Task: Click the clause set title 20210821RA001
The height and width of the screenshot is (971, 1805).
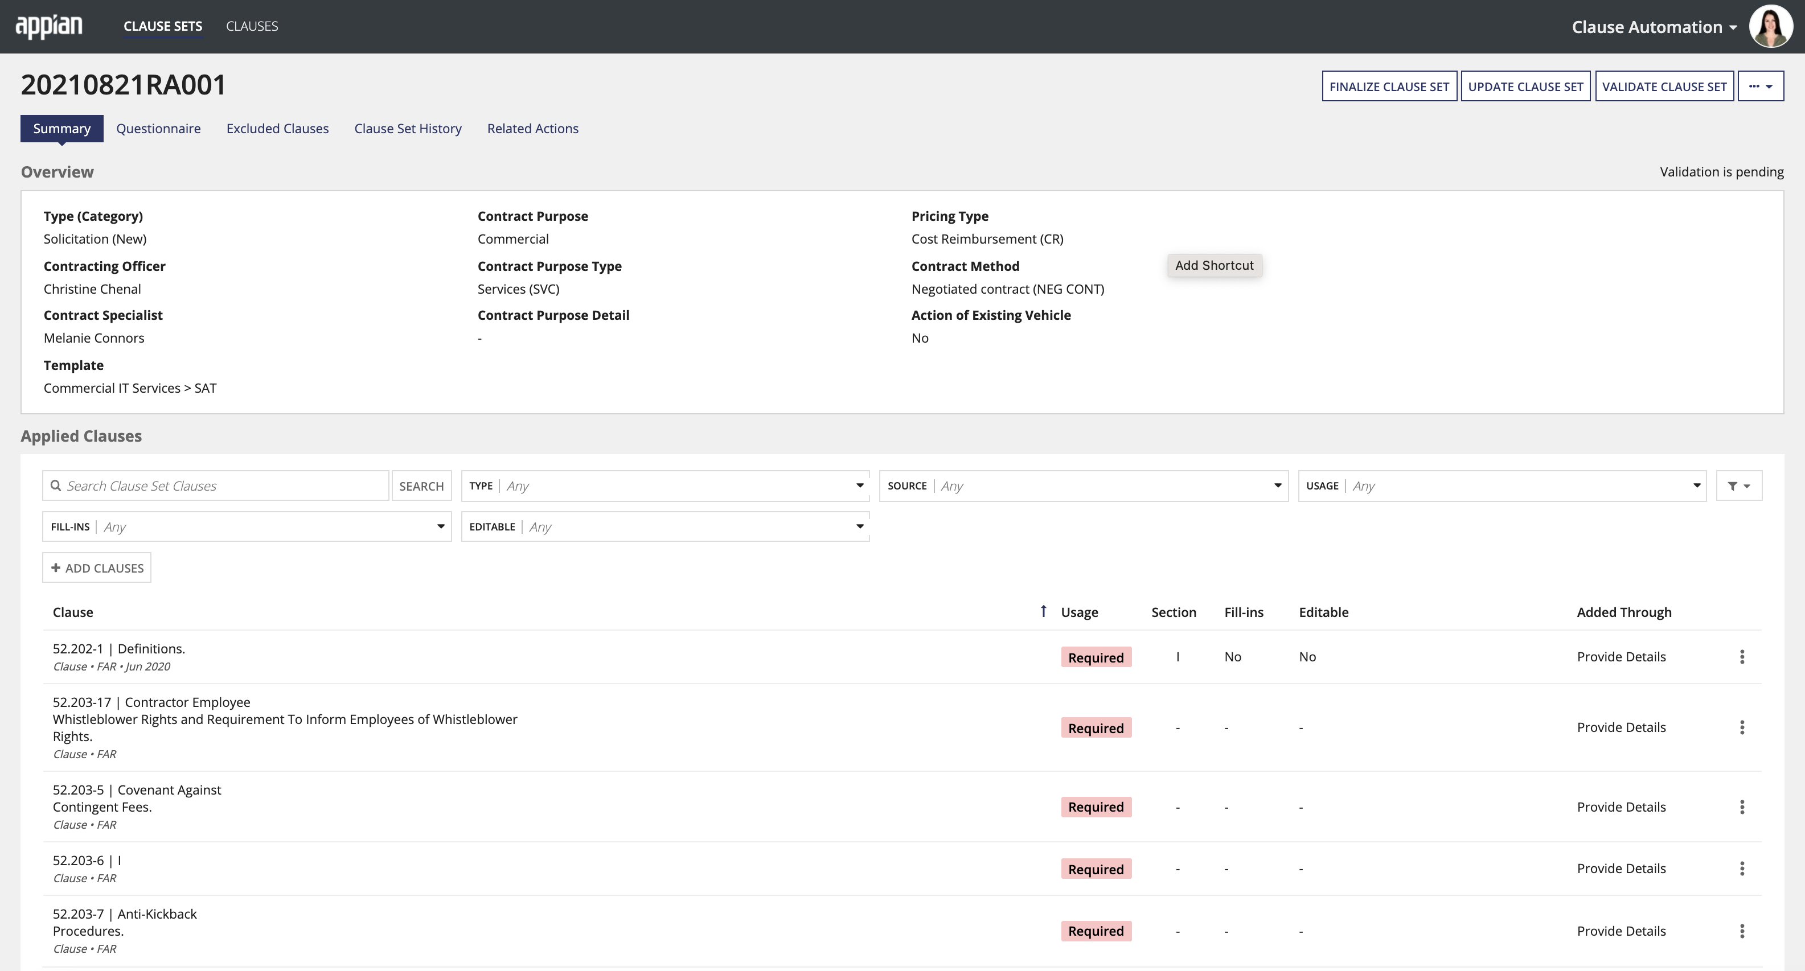Action: point(124,85)
